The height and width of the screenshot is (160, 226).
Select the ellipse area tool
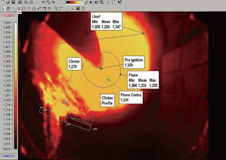coord(29,8)
